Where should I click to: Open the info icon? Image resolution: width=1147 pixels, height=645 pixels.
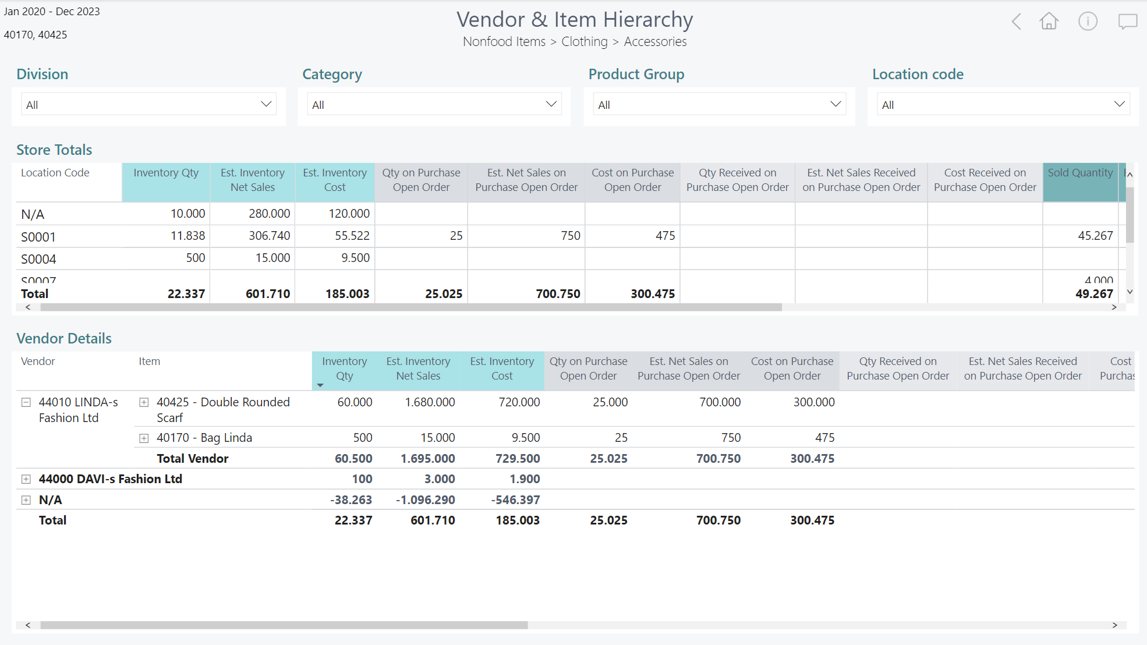(x=1087, y=22)
